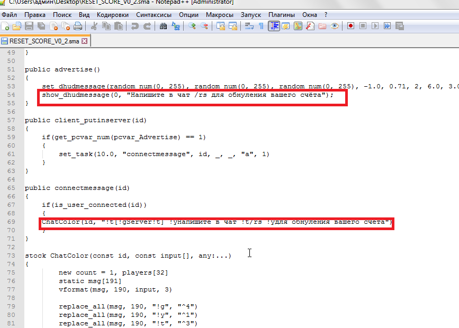Undo the last edit with Undo arrow
The width and height of the screenshot is (459, 328).
point(134,26)
